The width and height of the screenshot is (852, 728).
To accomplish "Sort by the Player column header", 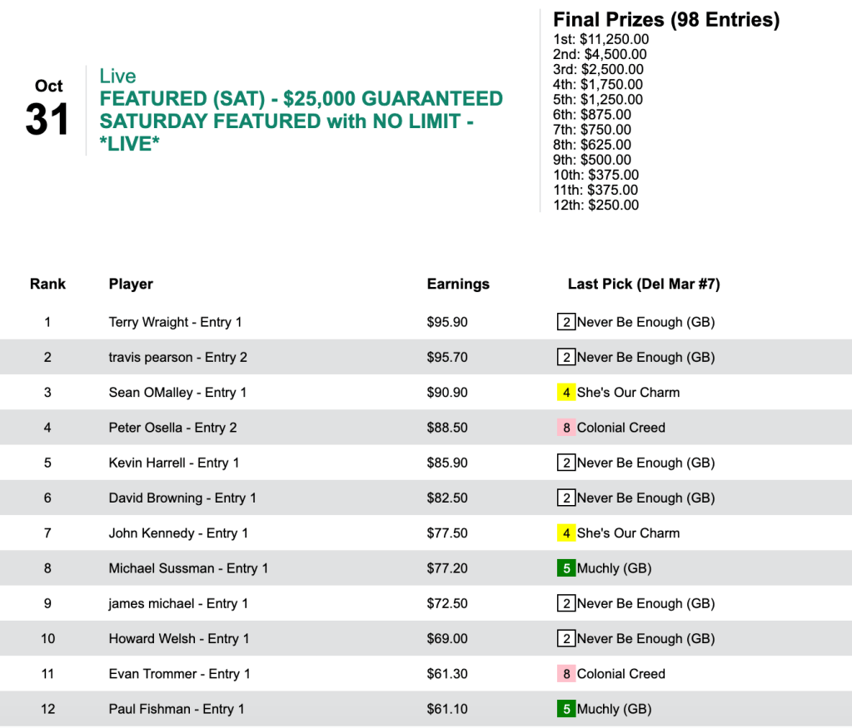I will (131, 284).
